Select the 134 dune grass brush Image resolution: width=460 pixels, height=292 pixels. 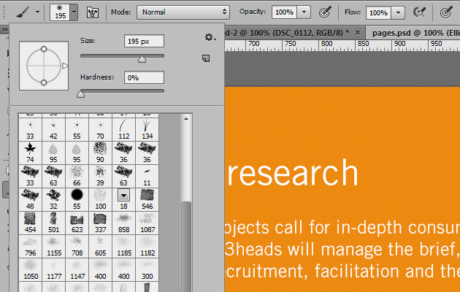coord(147,130)
